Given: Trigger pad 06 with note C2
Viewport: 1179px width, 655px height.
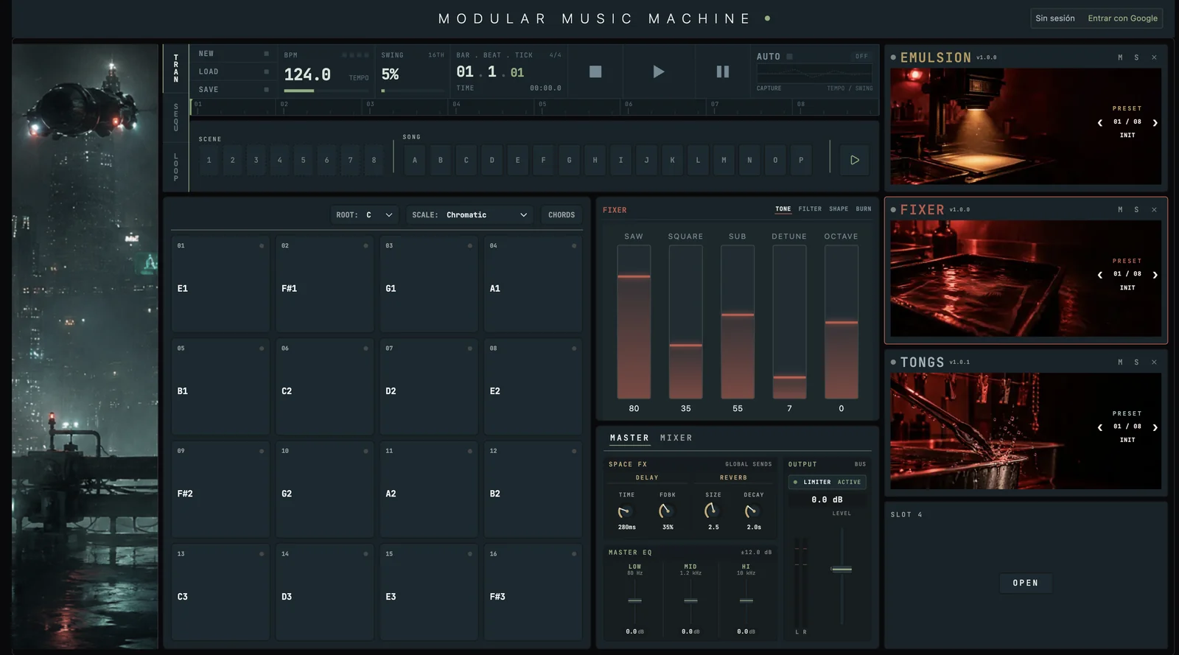Looking at the screenshot, I should click(324, 387).
